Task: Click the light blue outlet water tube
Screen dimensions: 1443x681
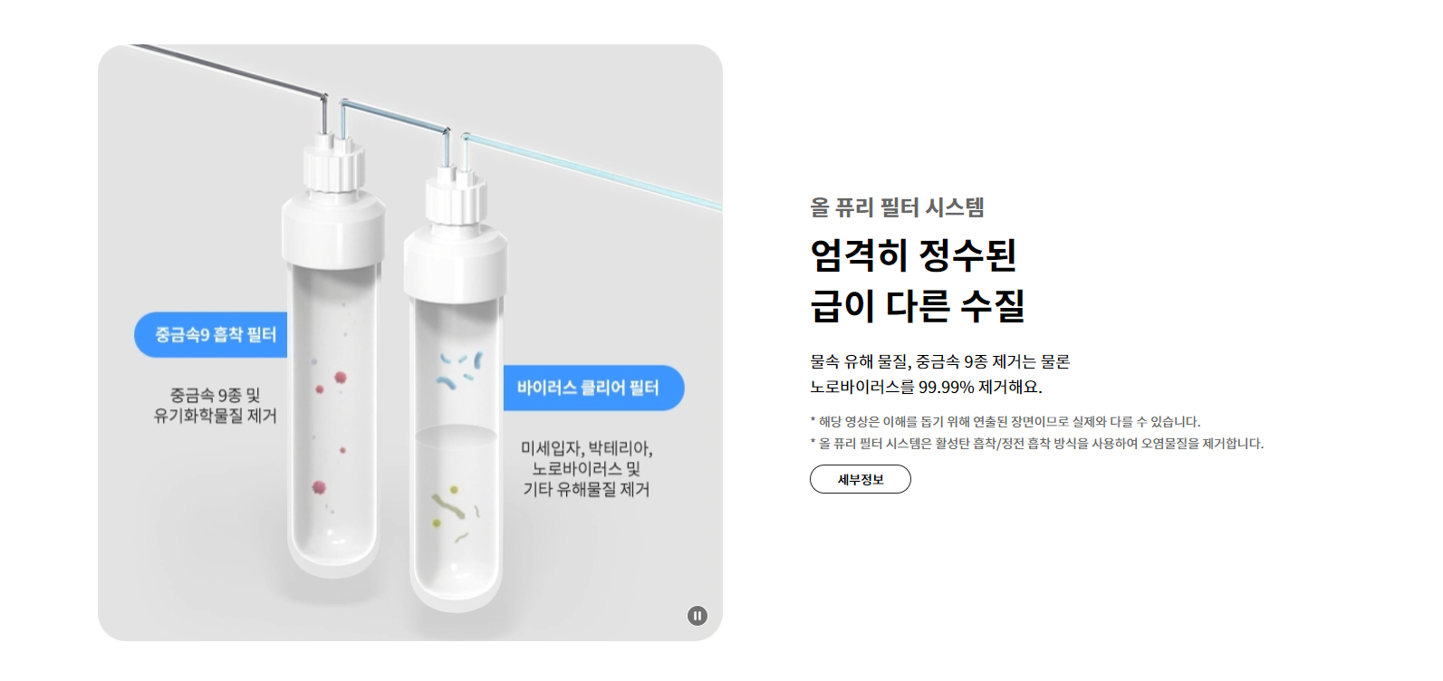Action: coord(593,171)
